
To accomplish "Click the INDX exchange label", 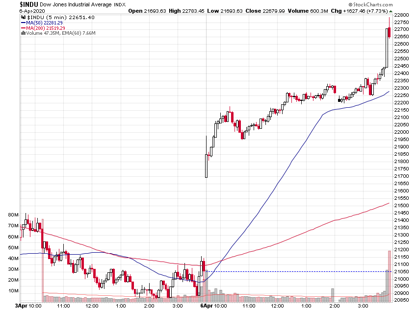I will coord(120,5).
